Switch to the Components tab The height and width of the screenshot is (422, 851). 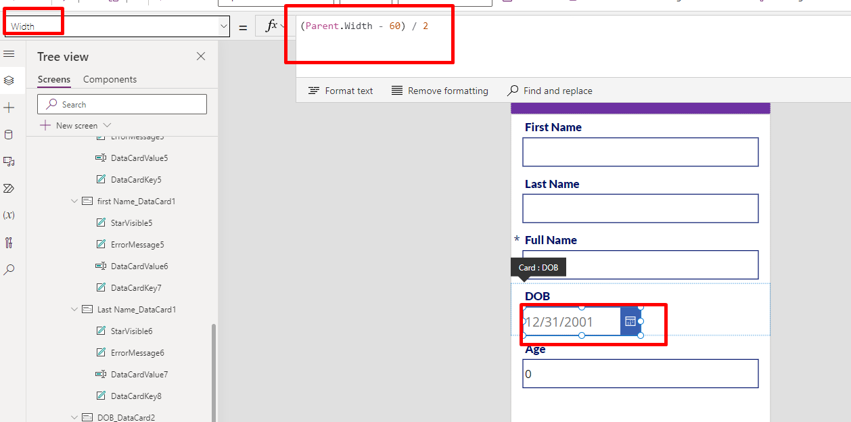110,79
